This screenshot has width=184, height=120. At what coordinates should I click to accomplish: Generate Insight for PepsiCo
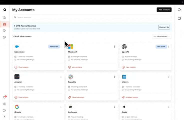(x=76, y=97)
